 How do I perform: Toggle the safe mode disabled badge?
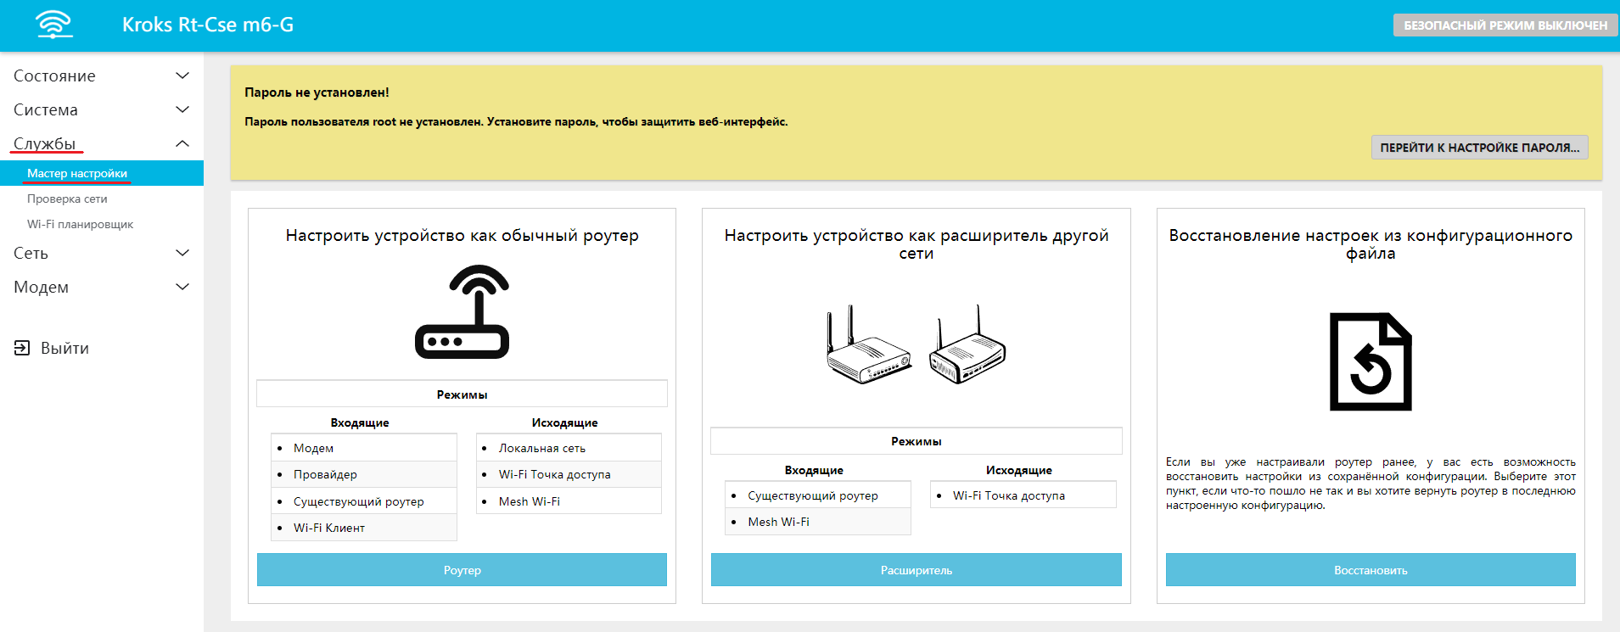pos(1505,25)
